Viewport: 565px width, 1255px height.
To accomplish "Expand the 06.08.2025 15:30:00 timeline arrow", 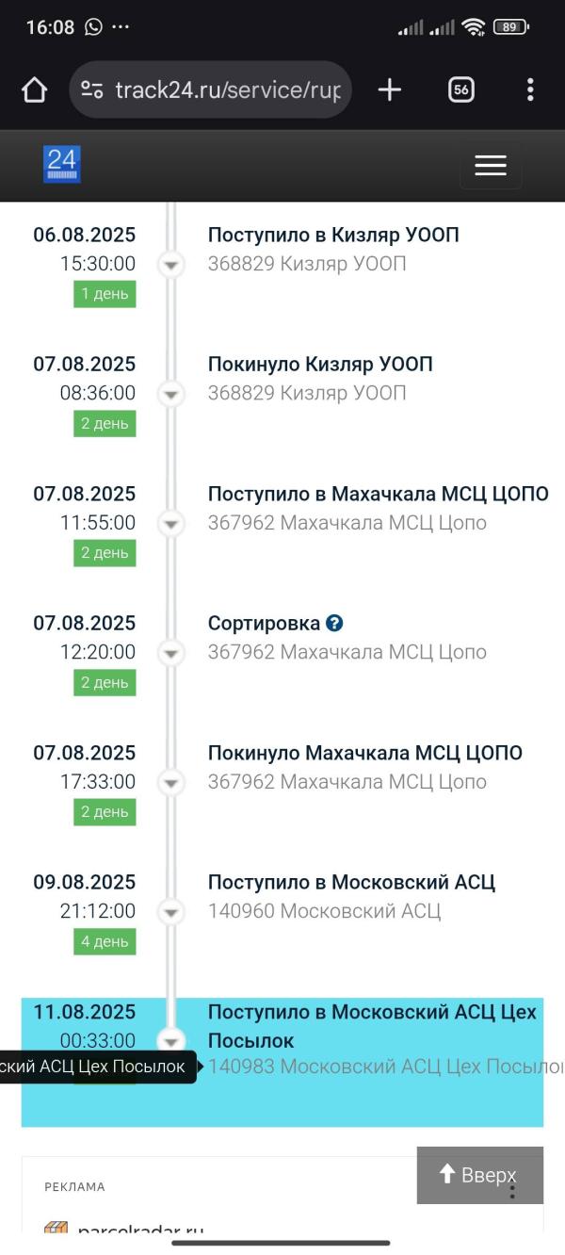I will point(170,266).
